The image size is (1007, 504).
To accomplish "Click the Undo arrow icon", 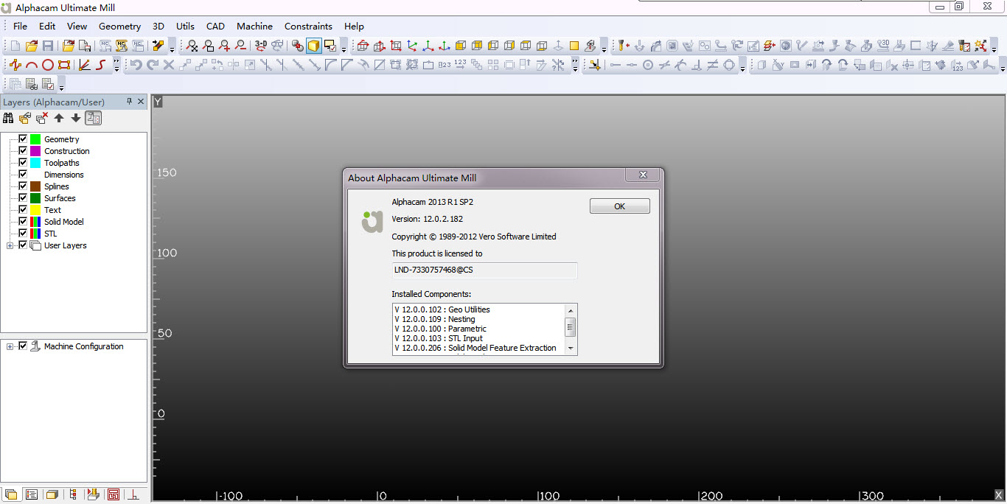I will [136, 65].
